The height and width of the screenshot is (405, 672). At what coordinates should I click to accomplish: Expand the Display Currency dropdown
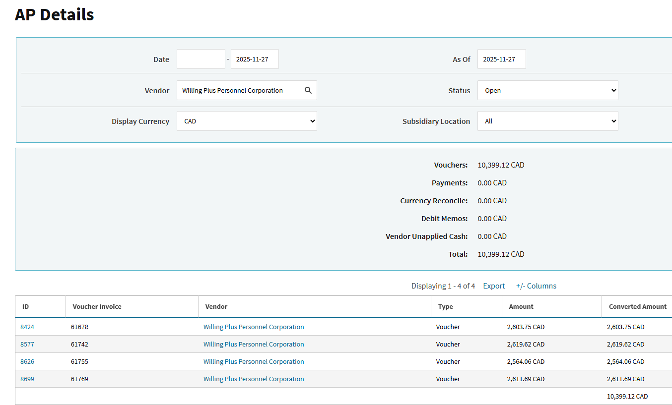(247, 121)
